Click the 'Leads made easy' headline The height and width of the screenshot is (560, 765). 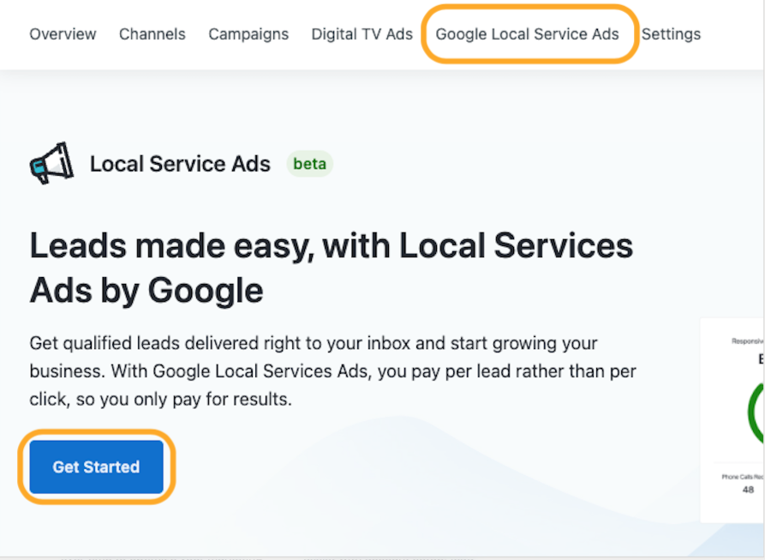coord(332,268)
